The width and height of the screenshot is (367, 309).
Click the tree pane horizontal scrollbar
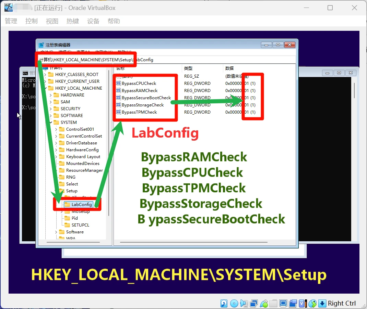click(x=73, y=242)
